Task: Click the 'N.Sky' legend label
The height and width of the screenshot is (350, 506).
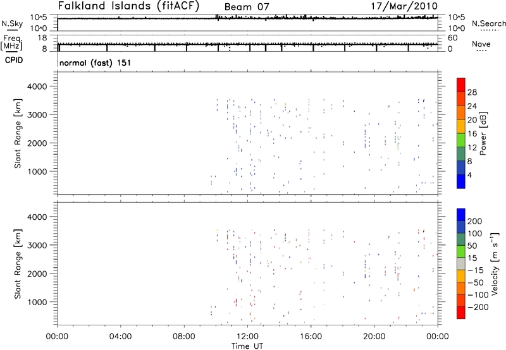Action: pyautogui.click(x=12, y=23)
